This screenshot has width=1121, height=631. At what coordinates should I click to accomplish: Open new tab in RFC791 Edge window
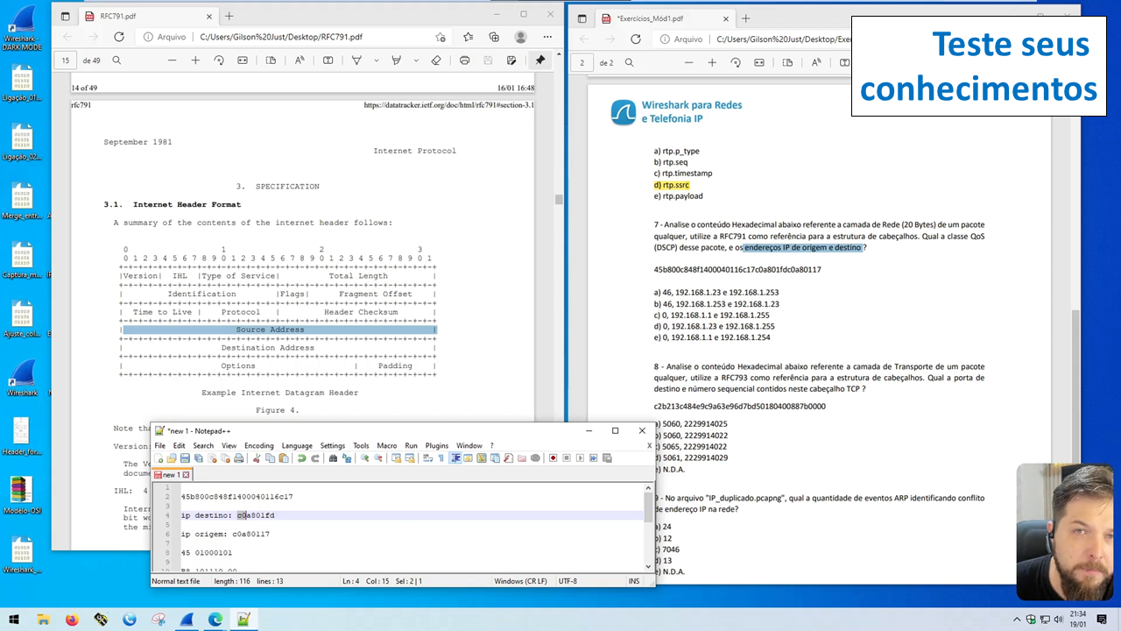(x=229, y=16)
